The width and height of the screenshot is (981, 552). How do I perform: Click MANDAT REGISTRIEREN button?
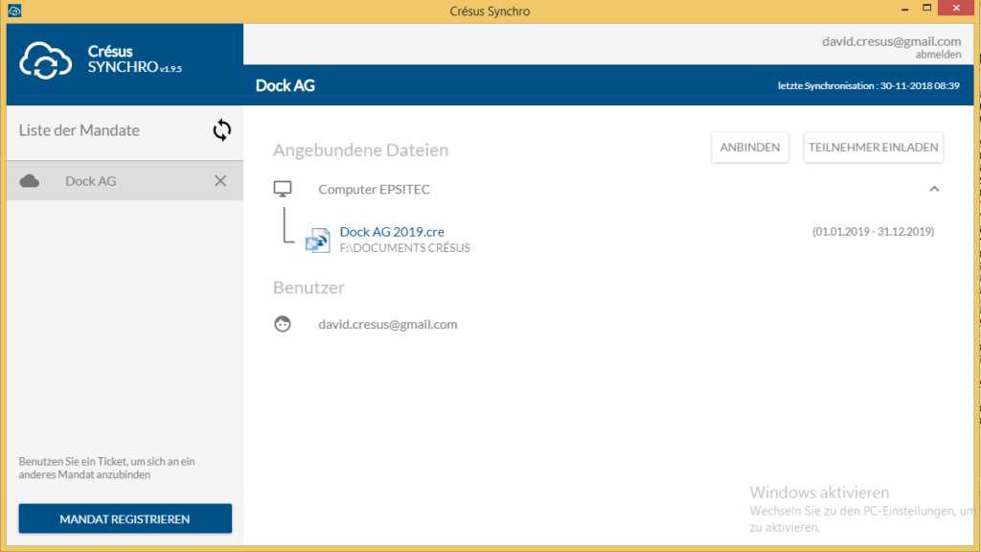click(125, 518)
